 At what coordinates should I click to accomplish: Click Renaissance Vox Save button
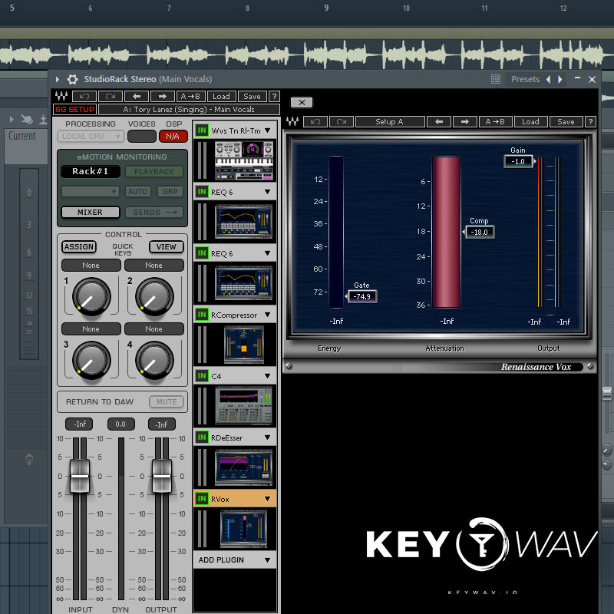566,121
